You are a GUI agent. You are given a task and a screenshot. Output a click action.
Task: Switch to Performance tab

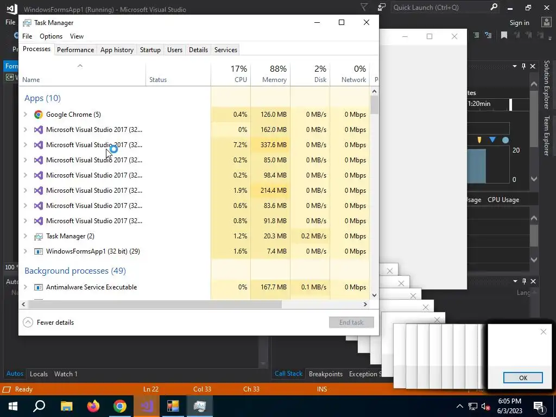(75, 50)
